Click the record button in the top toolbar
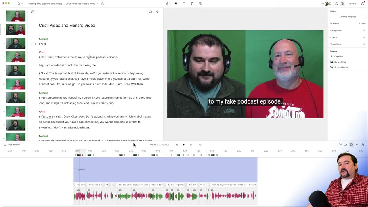Image resolution: width=368 pixels, height=207 pixels. coord(176,3)
